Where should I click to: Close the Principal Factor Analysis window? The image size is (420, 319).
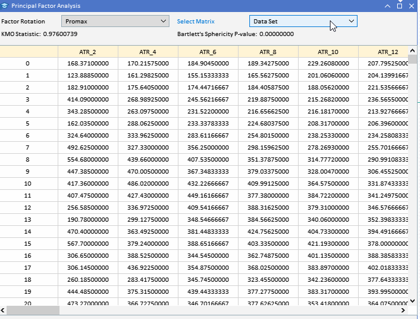(x=412, y=6)
